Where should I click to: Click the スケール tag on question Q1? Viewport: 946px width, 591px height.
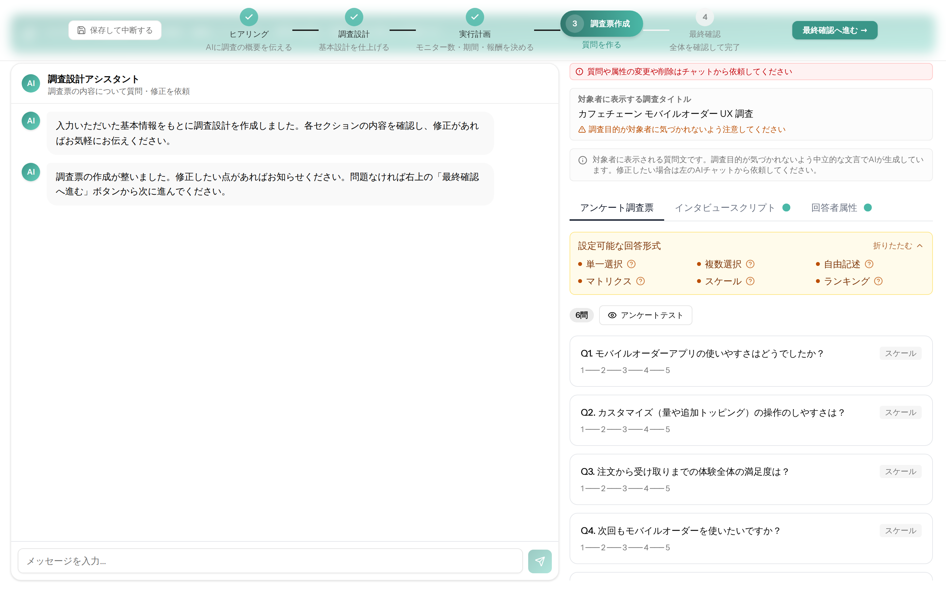point(900,353)
